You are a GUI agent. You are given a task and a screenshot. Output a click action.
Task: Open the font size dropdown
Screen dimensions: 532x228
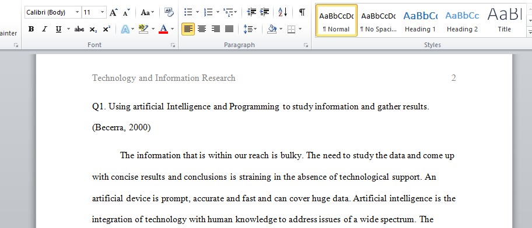[103, 13]
